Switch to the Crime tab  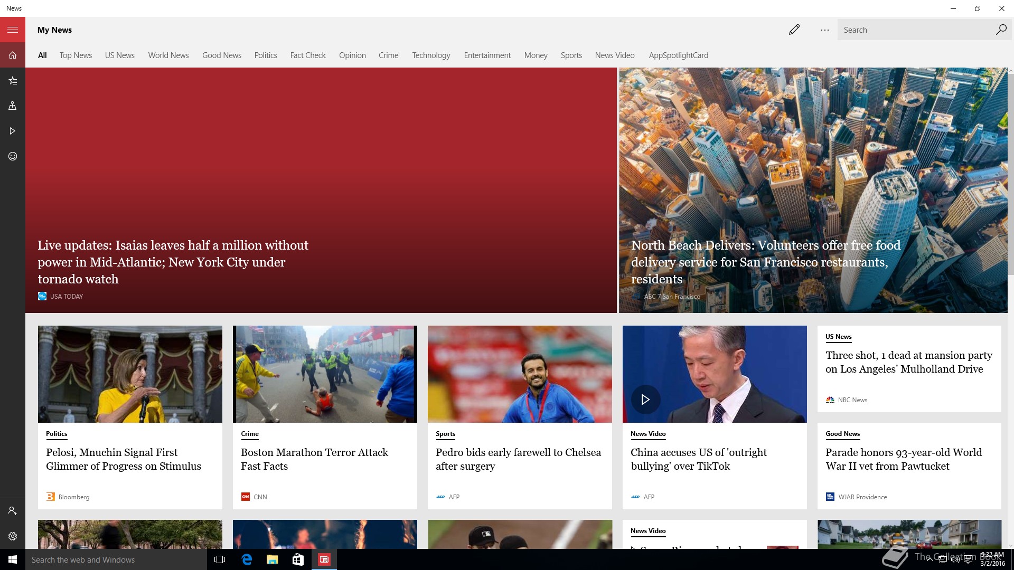(x=389, y=55)
